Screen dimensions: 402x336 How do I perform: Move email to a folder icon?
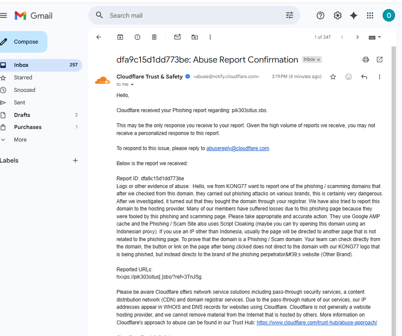(x=195, y=37)
